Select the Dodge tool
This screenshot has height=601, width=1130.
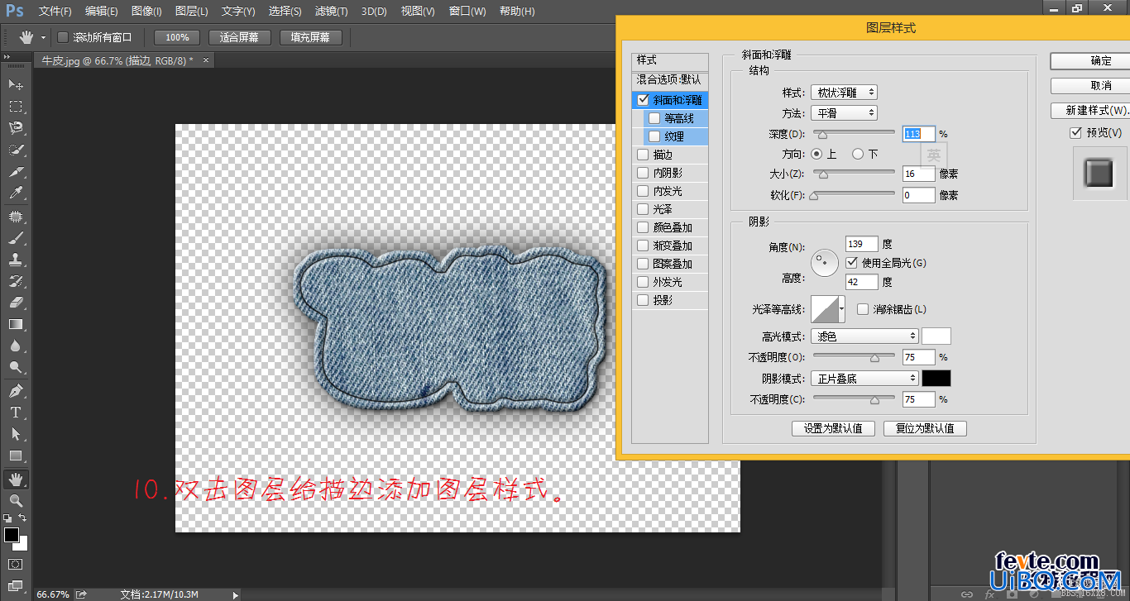16,367
